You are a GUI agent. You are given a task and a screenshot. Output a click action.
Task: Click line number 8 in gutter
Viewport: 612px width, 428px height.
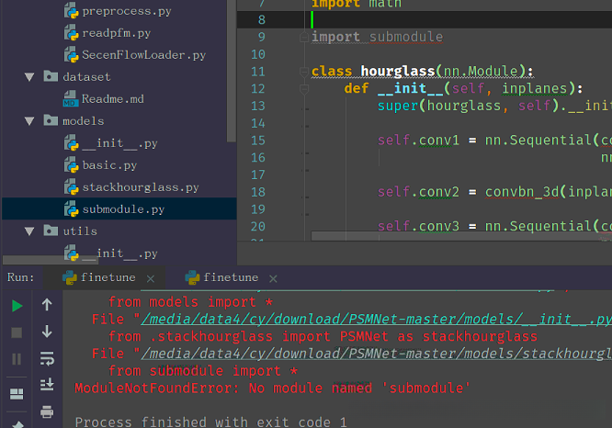point(261,19)
